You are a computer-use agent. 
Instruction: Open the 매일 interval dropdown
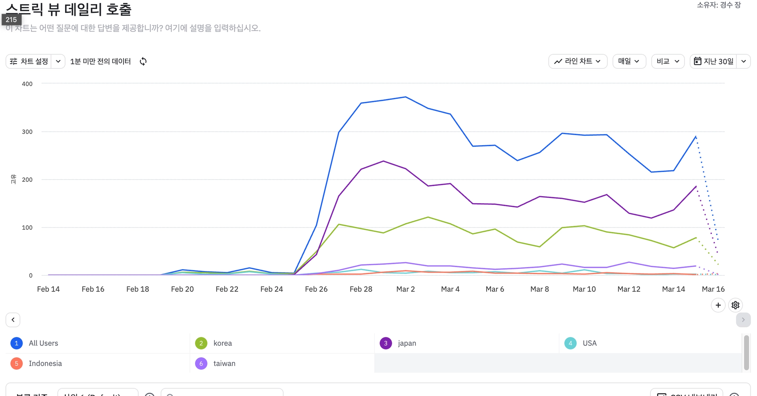point(629,61)
